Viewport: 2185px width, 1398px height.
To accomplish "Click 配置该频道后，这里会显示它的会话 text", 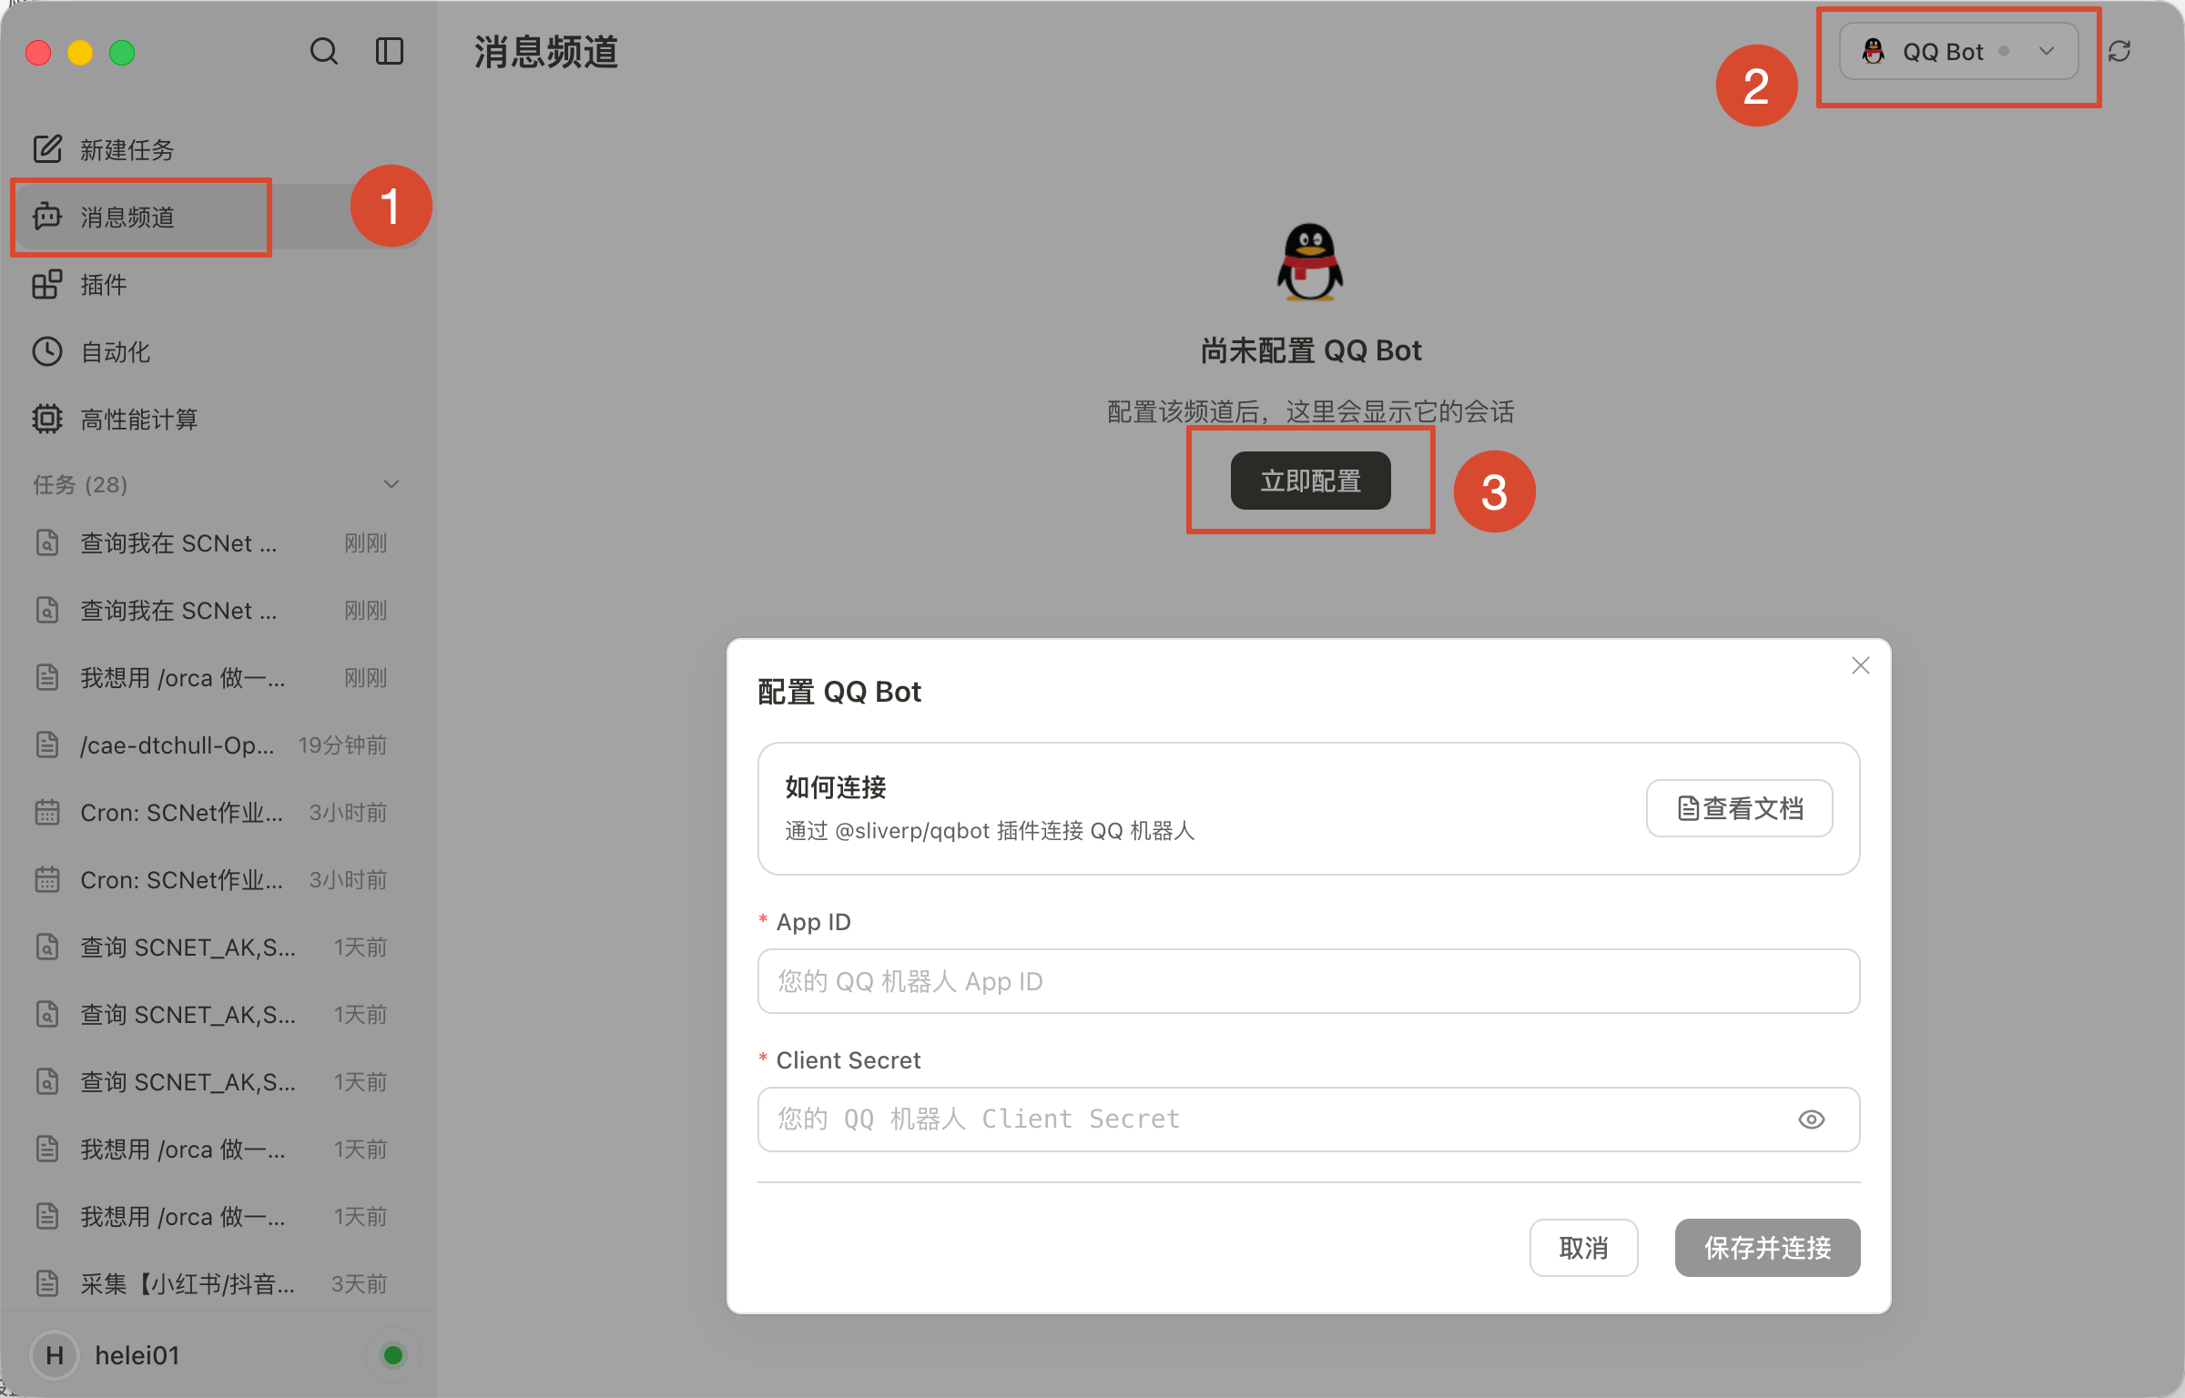I will 1310,412.
